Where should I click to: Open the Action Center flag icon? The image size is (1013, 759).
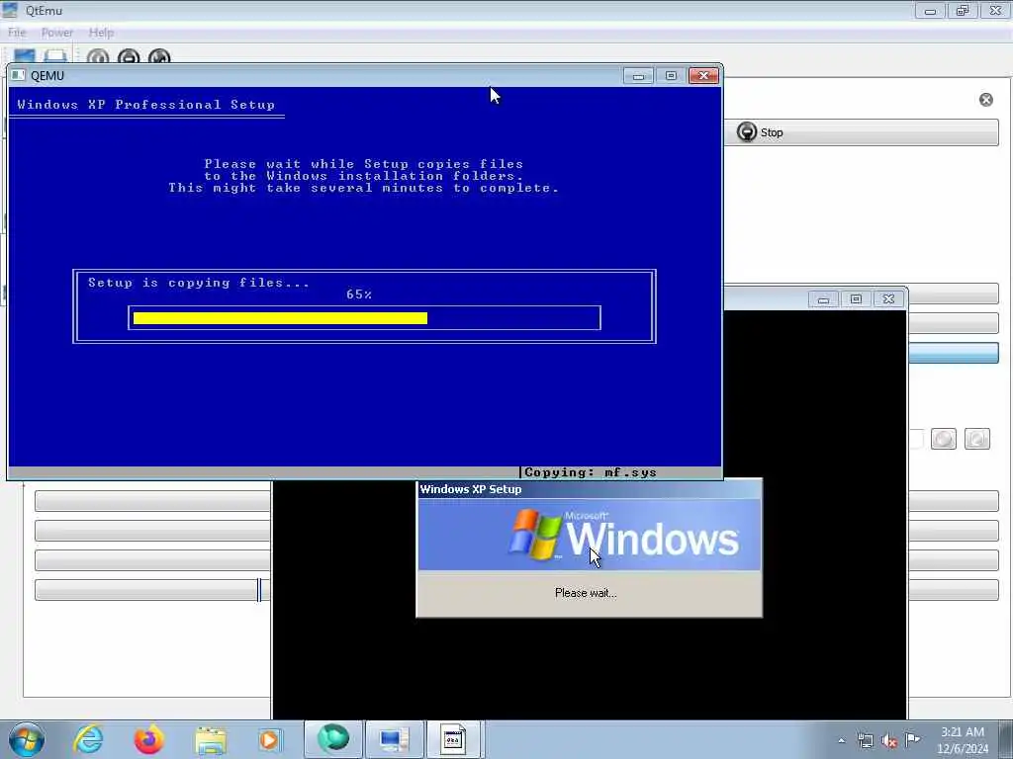[913, 739]
